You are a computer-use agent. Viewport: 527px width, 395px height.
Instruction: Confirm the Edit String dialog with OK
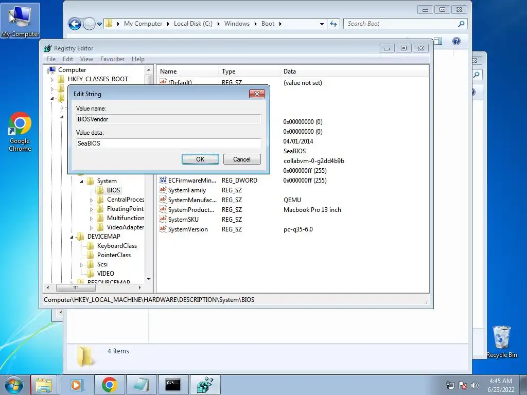tap(200, 159)
